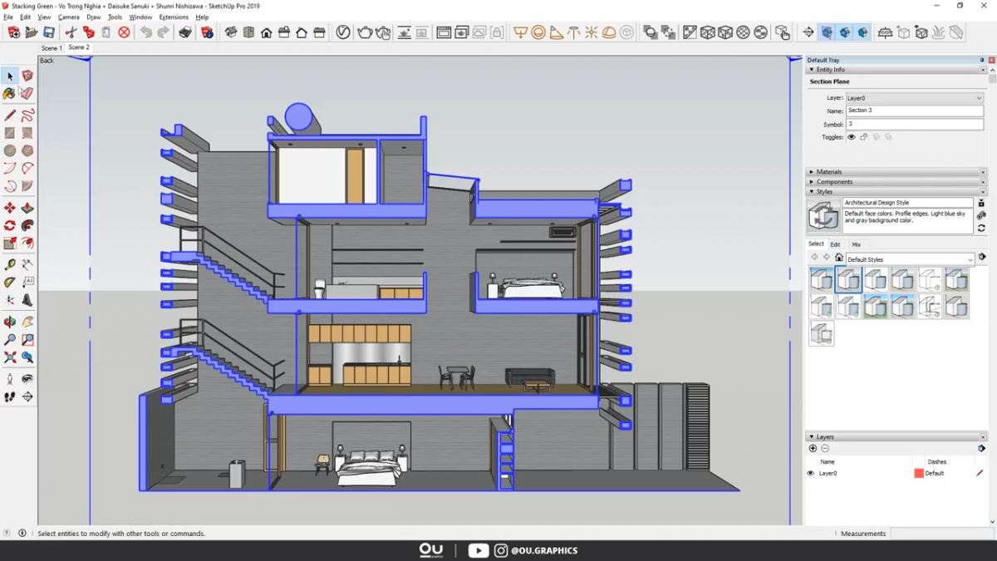
Task: Open the Default Styles dropdown
Action: click(x=970, y=258)
